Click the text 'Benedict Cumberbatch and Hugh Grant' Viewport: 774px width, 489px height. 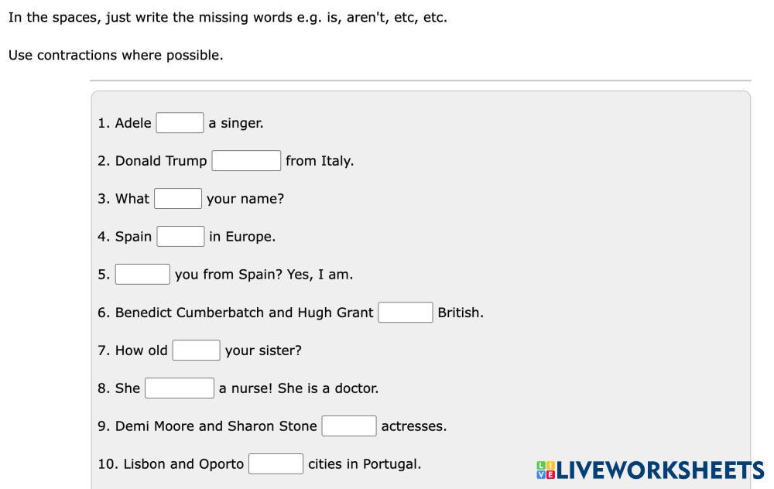244,313
